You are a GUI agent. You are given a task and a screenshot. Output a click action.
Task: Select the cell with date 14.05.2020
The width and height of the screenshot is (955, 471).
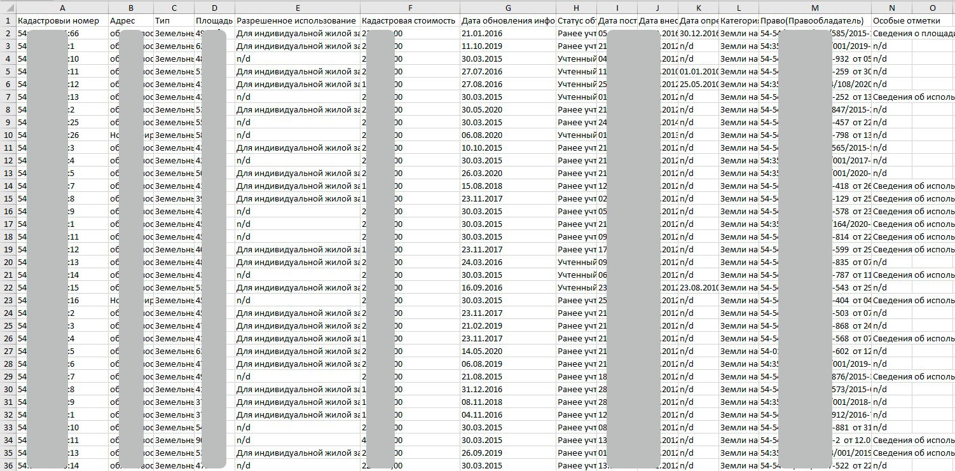click(x=508, y=351)
